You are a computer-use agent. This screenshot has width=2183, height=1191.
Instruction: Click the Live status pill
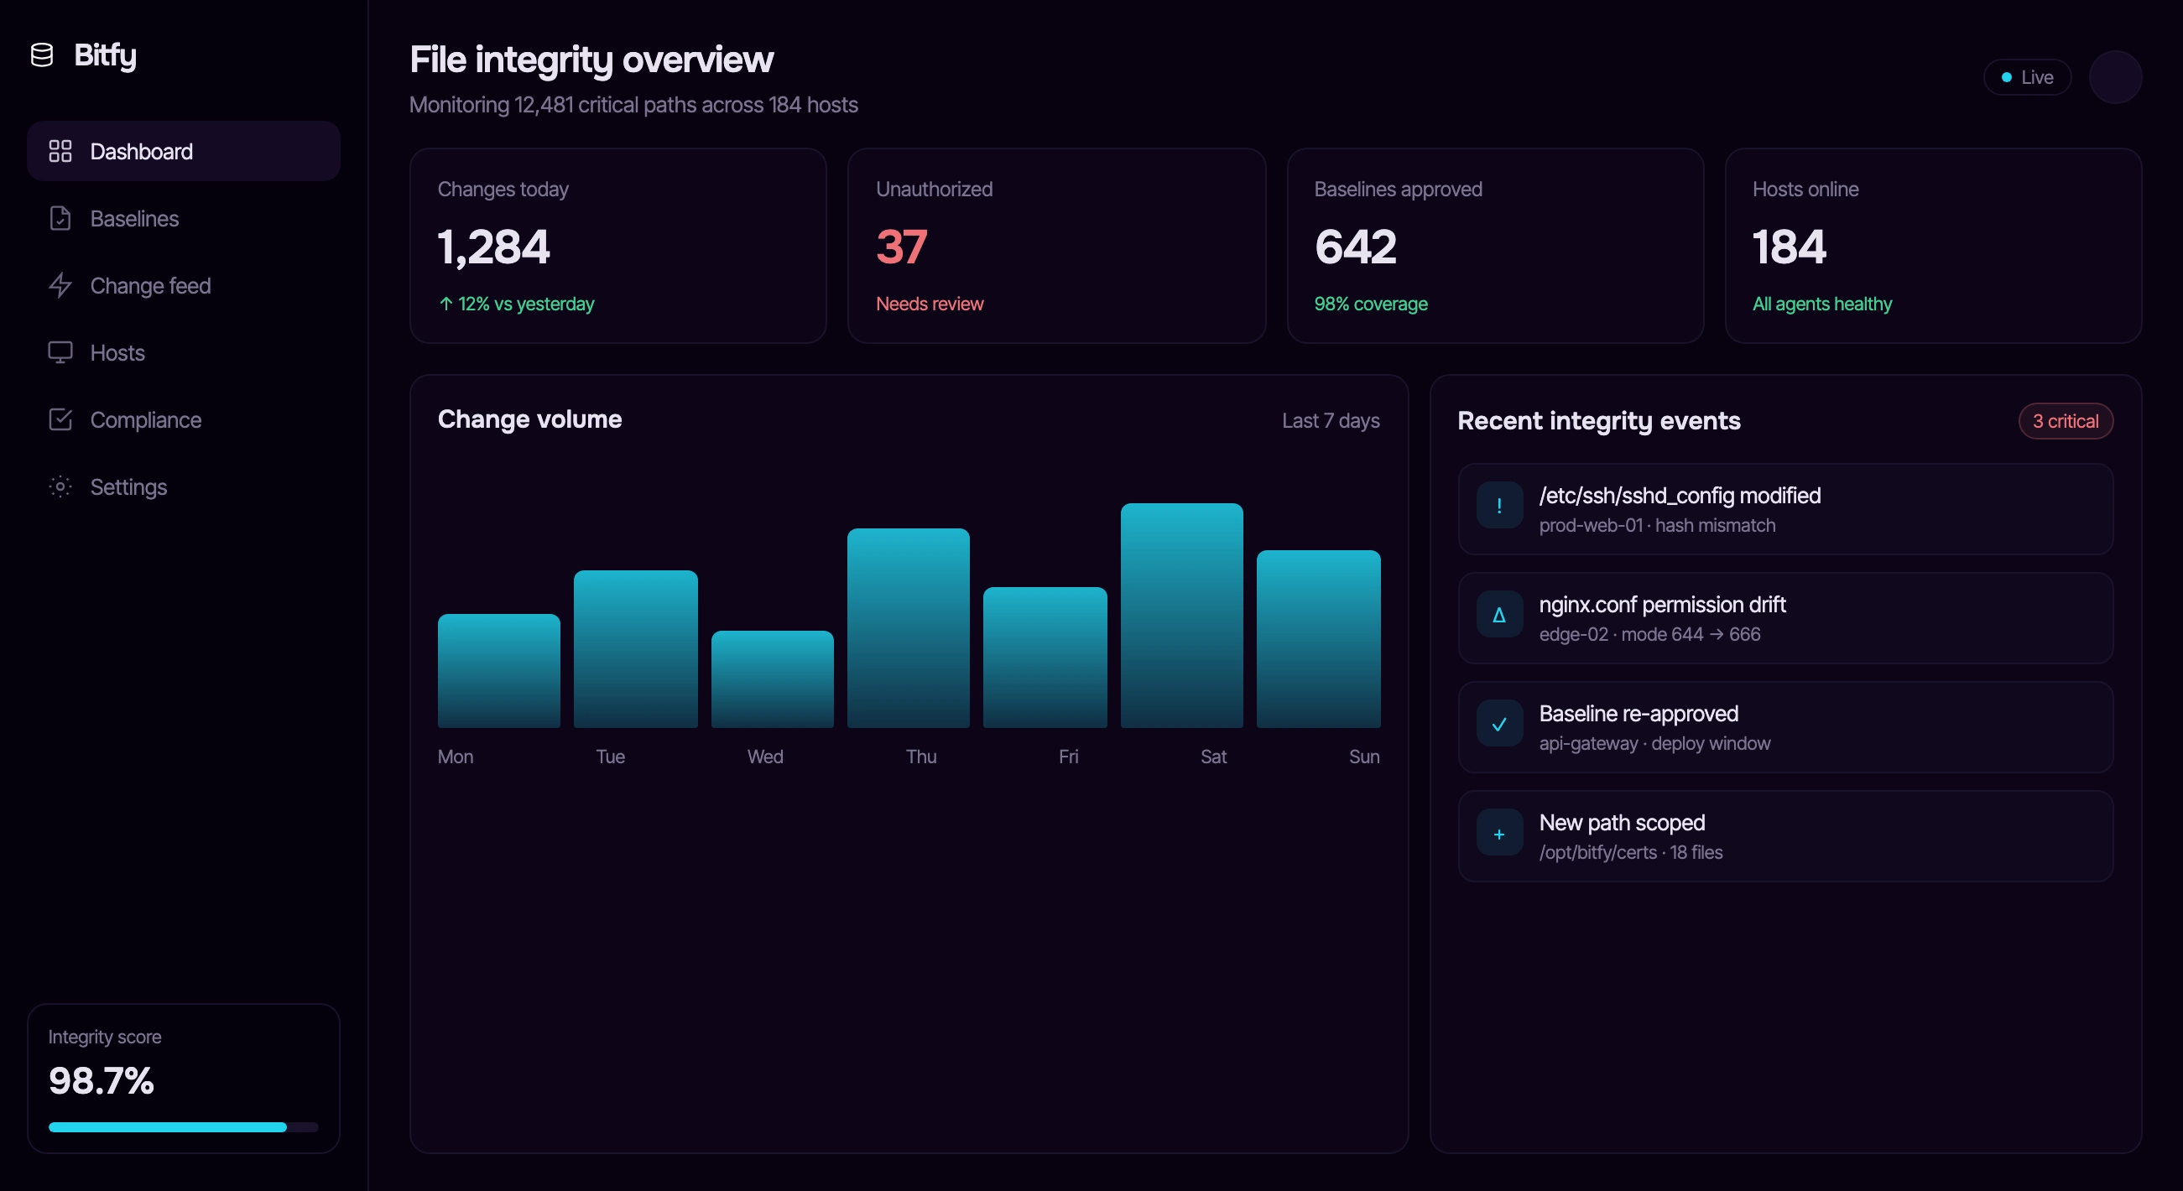[2026, 77]
